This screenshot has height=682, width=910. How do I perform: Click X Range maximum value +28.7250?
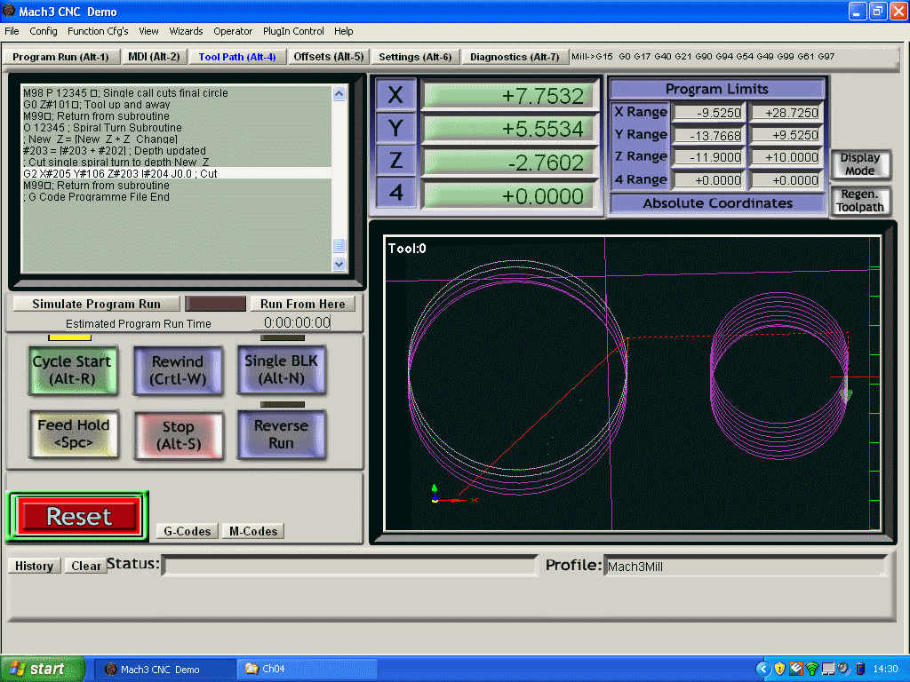coord(786,113)
